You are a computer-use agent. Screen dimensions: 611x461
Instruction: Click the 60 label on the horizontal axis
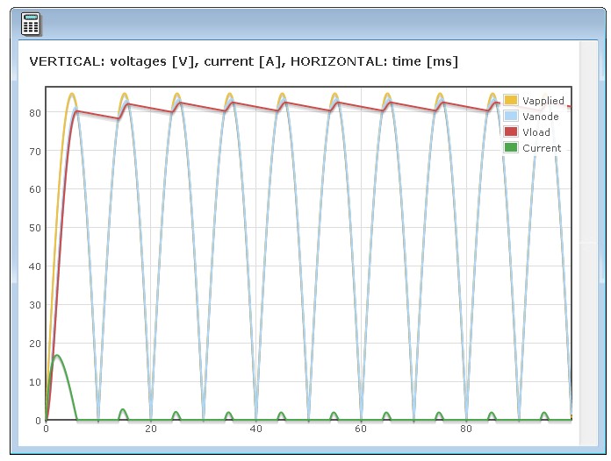click(361, 429)
